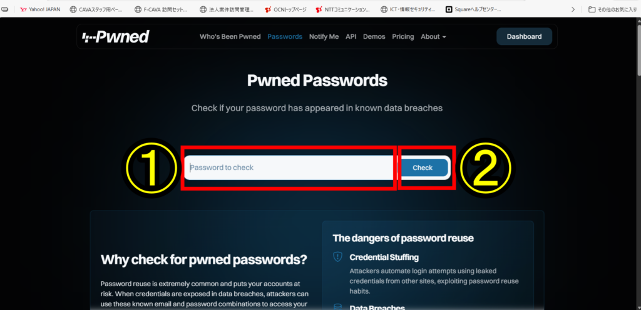Click the Dashboard button
The height and width of the screenshot is (310, 641).
coord(524,37)
